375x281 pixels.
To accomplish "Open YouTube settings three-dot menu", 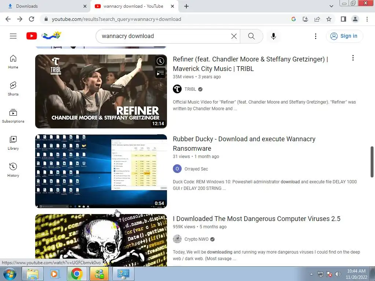I will pos(315,36).
